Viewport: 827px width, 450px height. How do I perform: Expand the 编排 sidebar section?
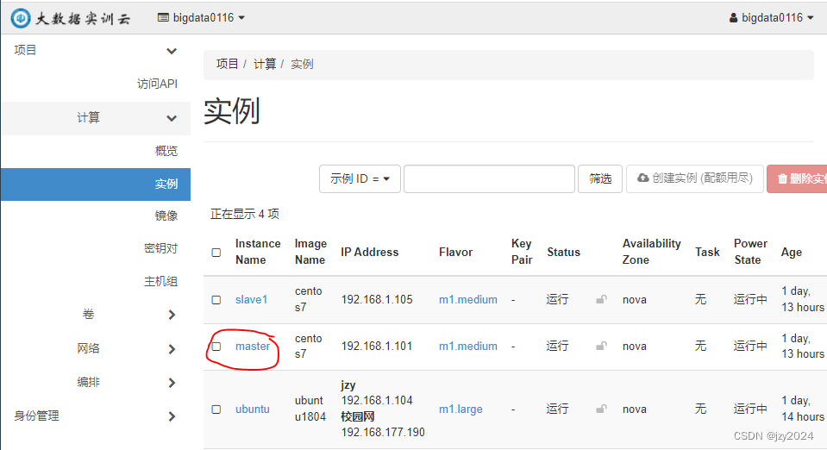click(x=96, y=382)
